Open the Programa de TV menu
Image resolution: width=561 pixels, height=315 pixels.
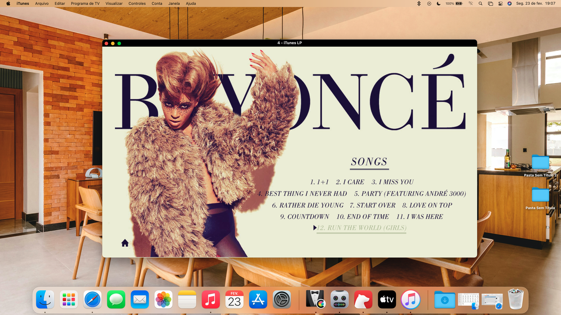(x=85, y=3)
